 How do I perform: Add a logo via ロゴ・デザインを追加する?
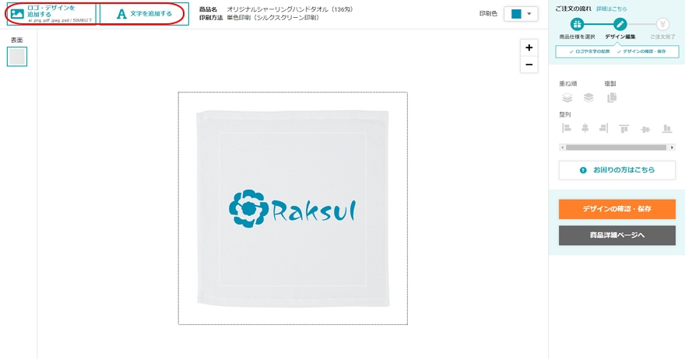click(x=51, y=13)
